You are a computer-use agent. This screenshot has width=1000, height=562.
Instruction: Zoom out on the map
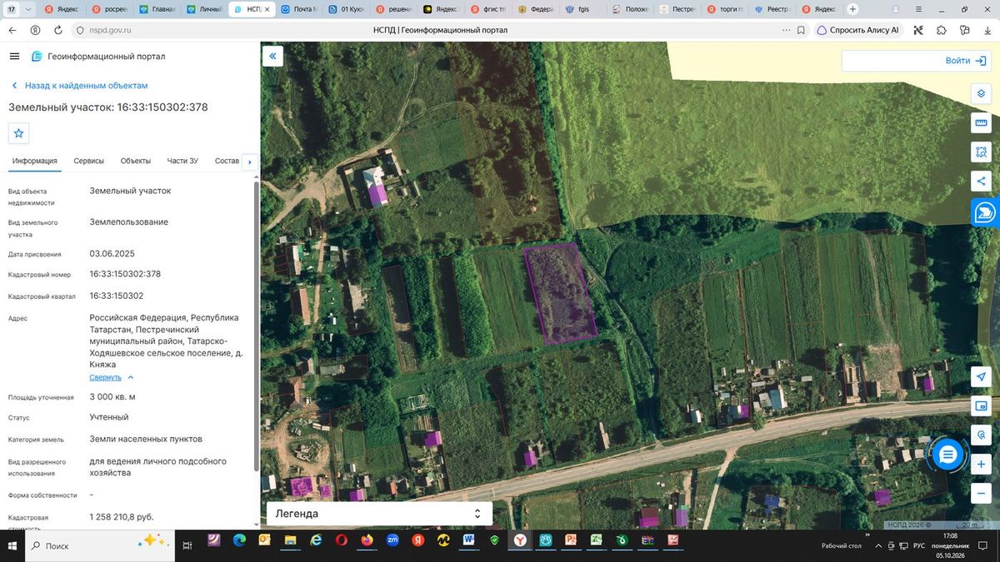[x=981, y=494]
